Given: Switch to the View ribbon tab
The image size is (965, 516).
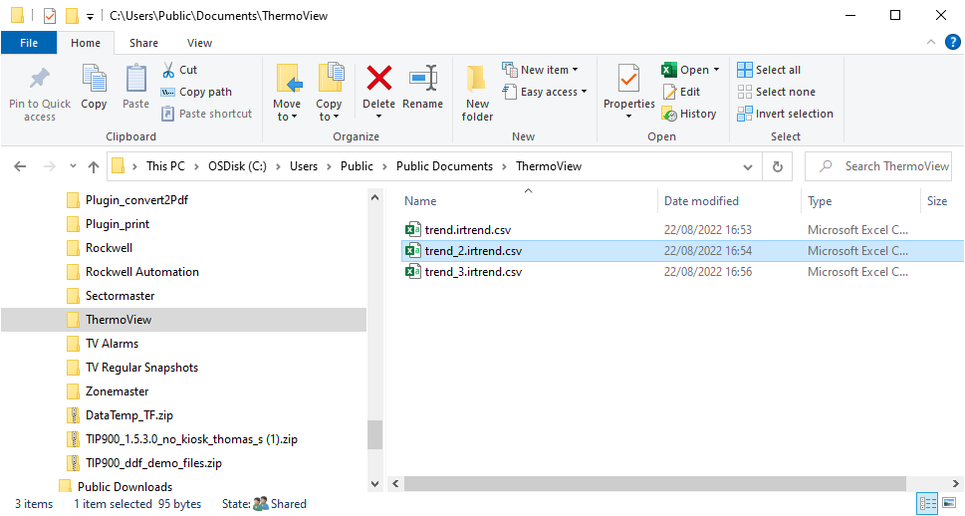Looking at the screenshot, I should (x=199, y=43).
